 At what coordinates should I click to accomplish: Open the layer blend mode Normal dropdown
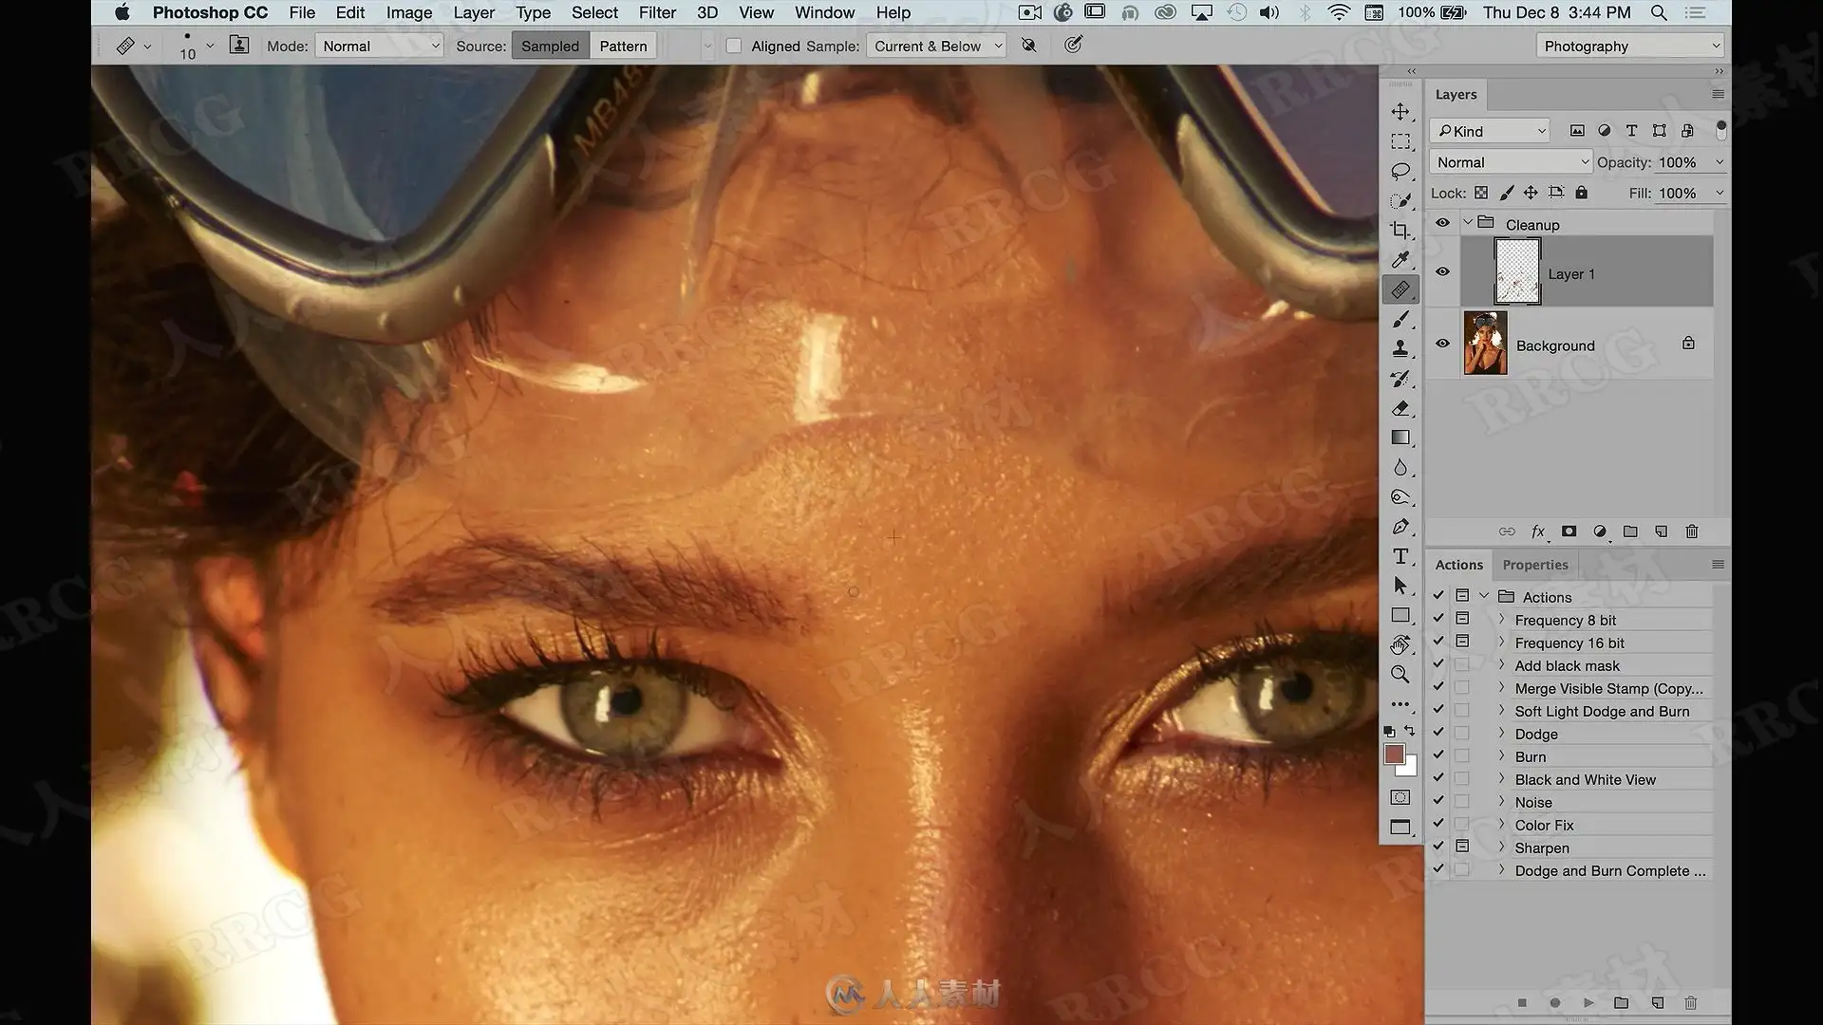click(1511, 162)
